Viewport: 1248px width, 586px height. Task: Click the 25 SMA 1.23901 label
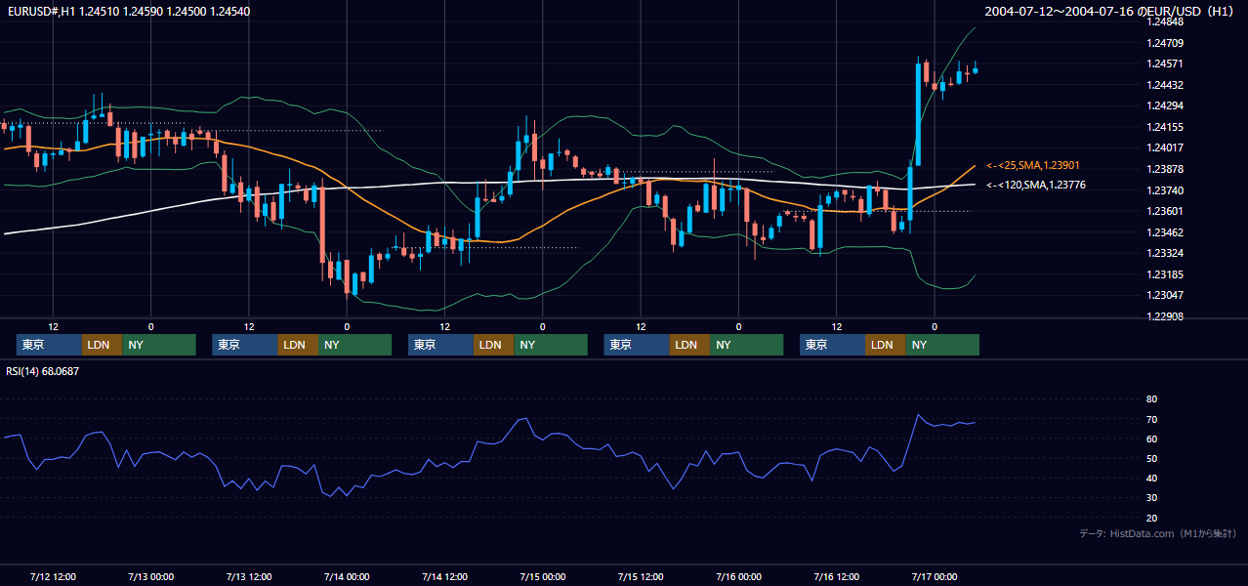[1033, 166]
